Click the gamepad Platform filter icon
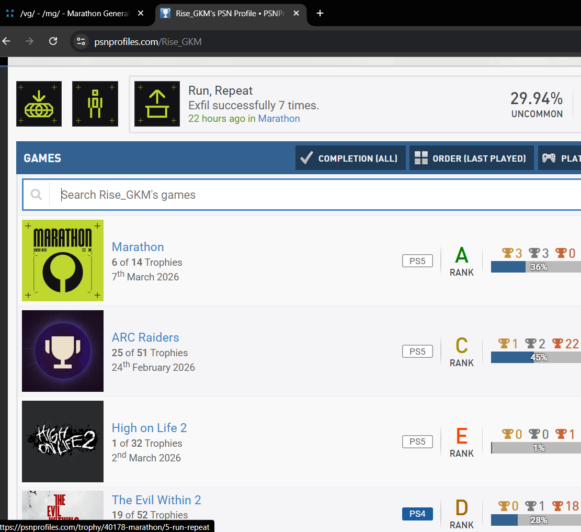 tap(549, 159)
